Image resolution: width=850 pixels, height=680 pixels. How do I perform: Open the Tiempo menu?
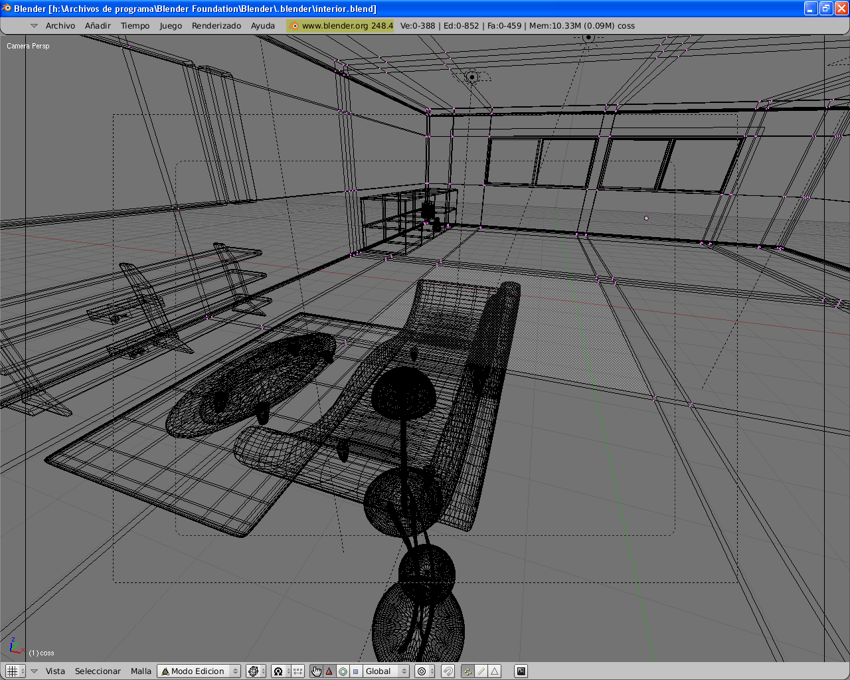[x=135, y=26]
